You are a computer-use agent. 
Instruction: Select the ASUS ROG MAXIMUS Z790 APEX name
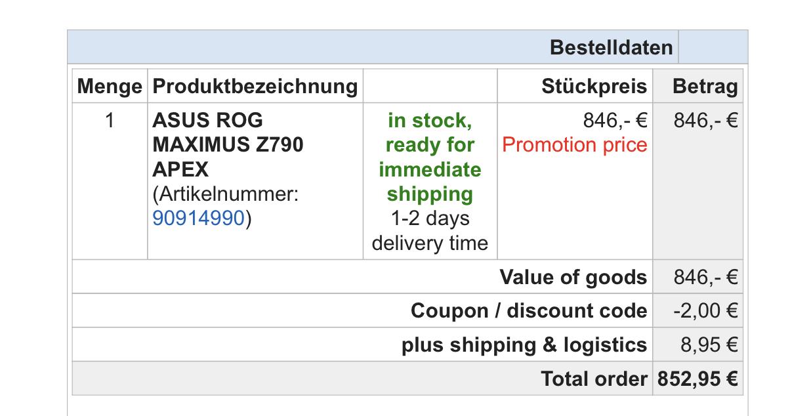pyautogui.click(x=228, y=144)
